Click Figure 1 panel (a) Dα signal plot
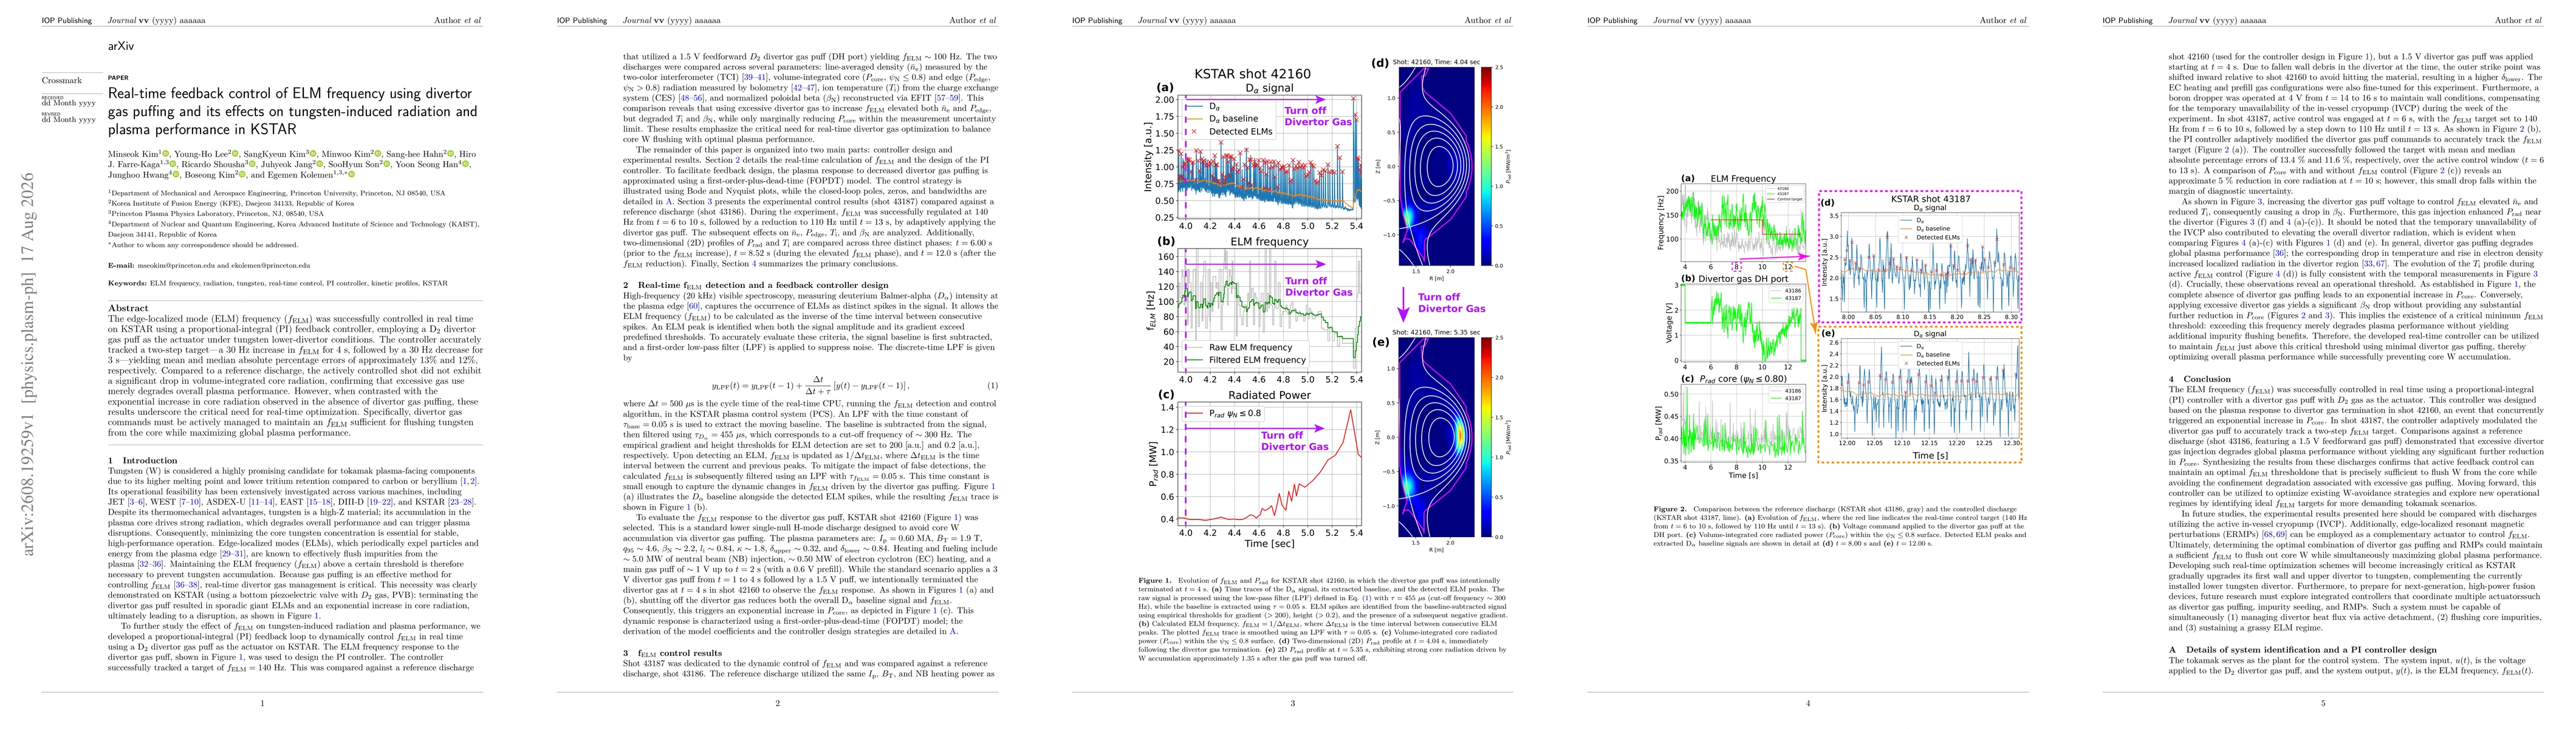The width and height of the screenshot is (2576, 729). (x=1270, y=158)
